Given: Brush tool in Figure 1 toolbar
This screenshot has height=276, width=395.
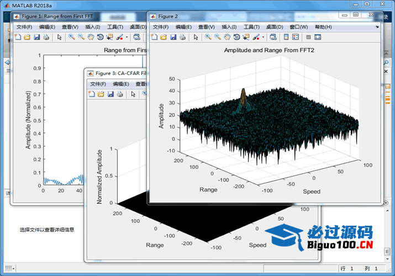Looking at the screenshot, I should pyautogui.click(x=119, y=37).
